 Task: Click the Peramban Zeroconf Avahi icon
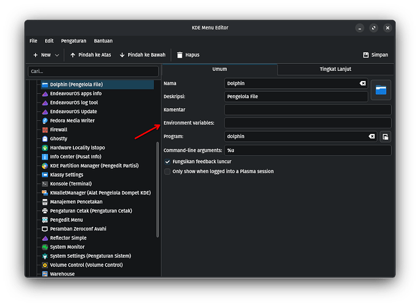pyautogui.click(x=45, y=229)
